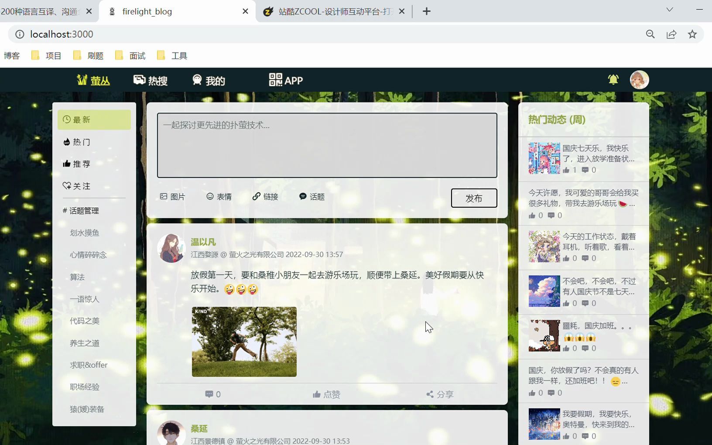
Task: Open the 项目 bookmarks folder
Action: [x=46, y=55]
